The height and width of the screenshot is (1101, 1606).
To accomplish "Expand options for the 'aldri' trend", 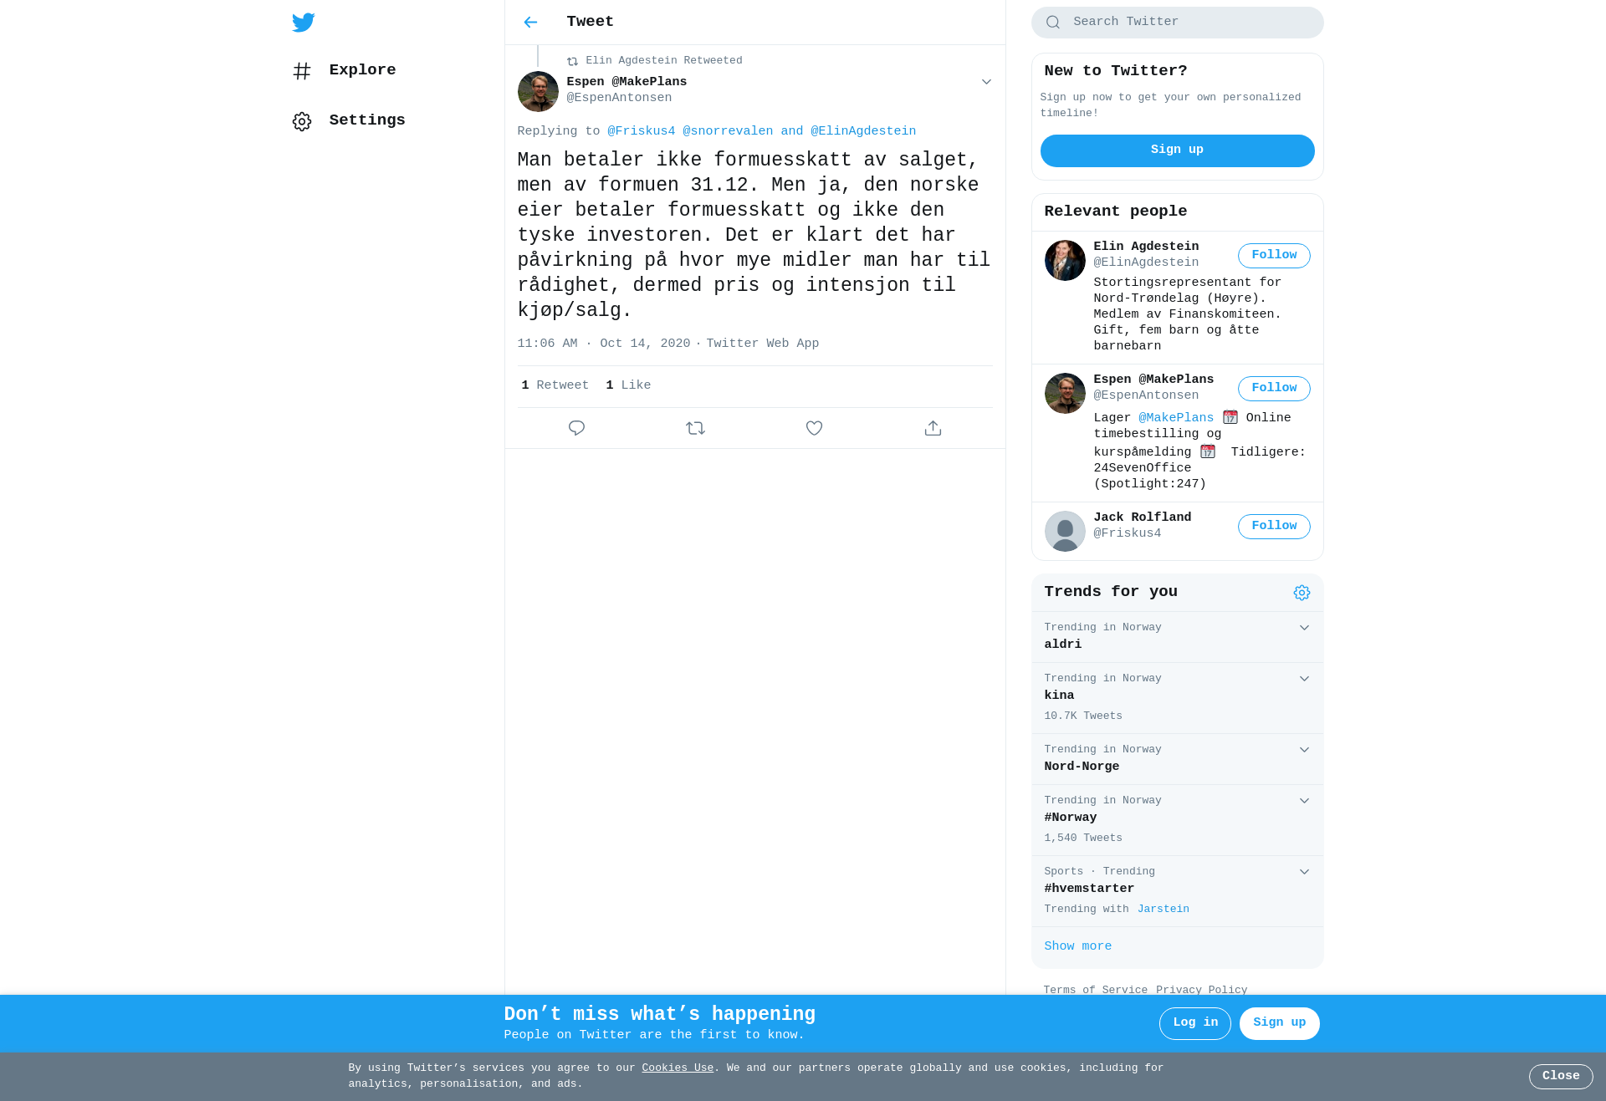I will [x=1304, y=628].
